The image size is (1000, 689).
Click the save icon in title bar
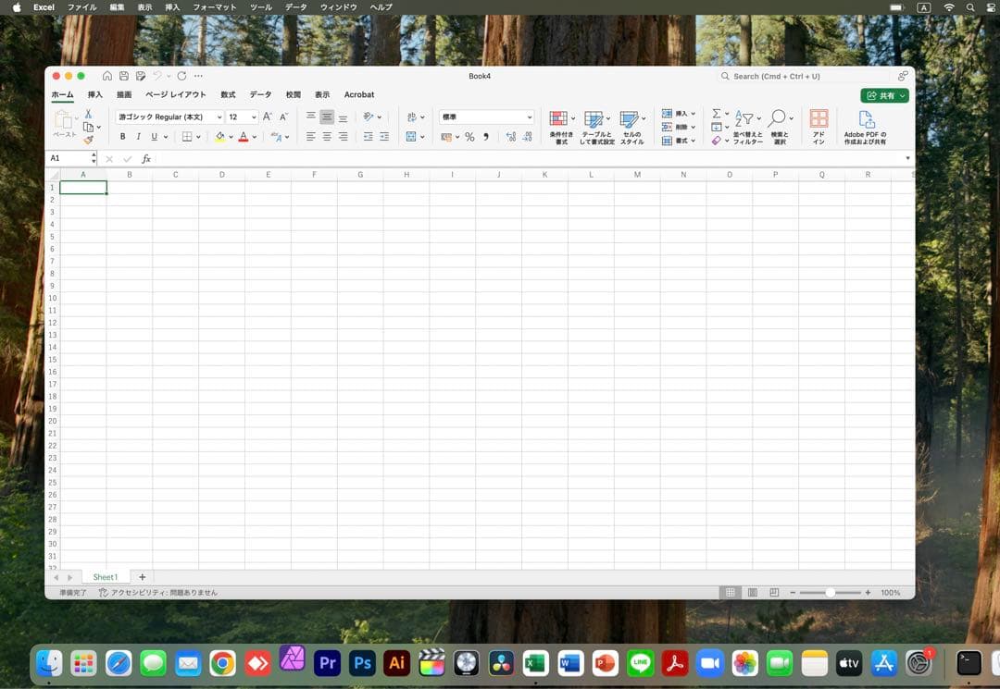124,76
